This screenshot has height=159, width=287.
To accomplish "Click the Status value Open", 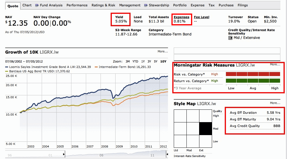I will click(x=252, y=21).
